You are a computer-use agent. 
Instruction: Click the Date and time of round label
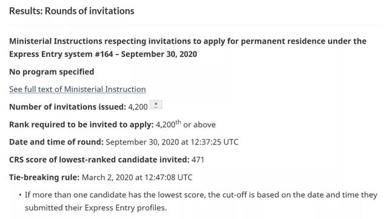point(56,142)
